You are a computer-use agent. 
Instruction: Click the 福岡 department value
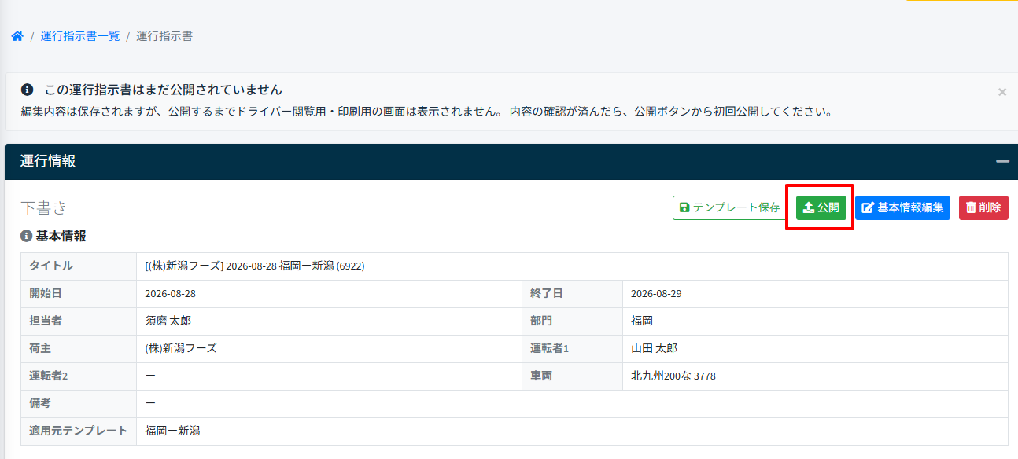click(642, 321)
